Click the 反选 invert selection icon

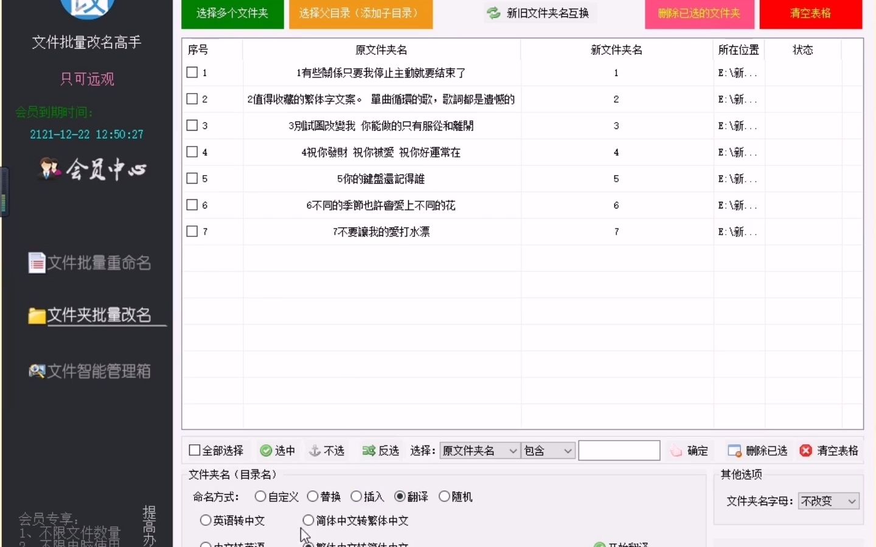point(369,450)
